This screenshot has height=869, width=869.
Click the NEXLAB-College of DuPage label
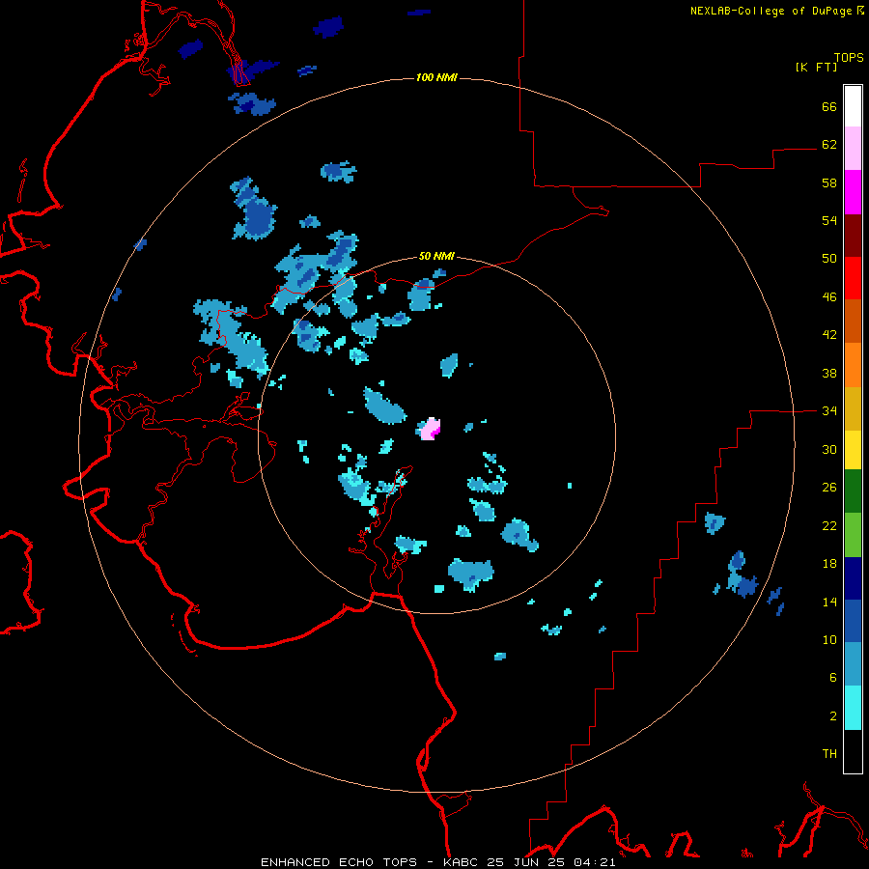(771, 11)
